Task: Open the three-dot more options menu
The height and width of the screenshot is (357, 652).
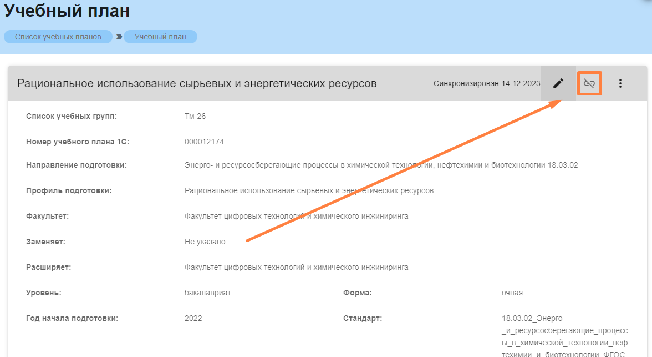Action: (x=620, y=83)
